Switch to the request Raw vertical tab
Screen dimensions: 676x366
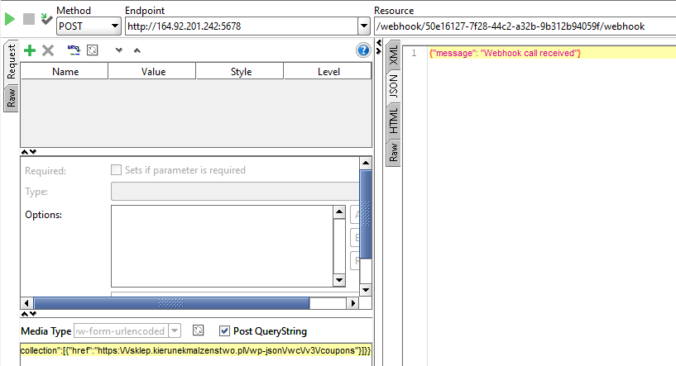pos(11,98)
